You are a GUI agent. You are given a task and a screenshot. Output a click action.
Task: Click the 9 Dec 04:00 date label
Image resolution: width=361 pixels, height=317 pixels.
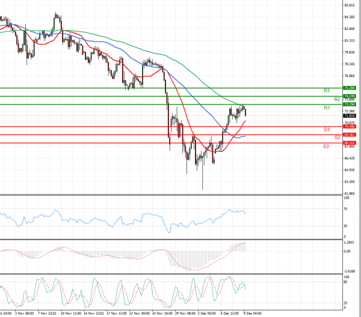coord(253,313)
